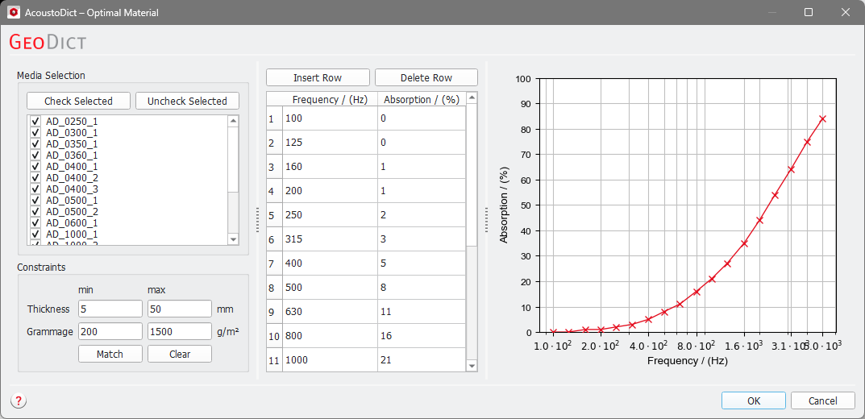Run the Match constraints button
The width and height of the screenshot is (865, 419).
[x=110, y=354]
